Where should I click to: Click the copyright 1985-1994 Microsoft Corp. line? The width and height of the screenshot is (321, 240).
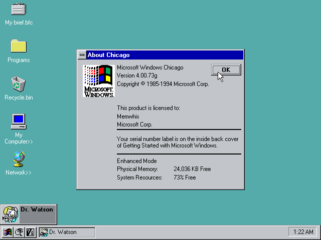[x=163, y=84]
